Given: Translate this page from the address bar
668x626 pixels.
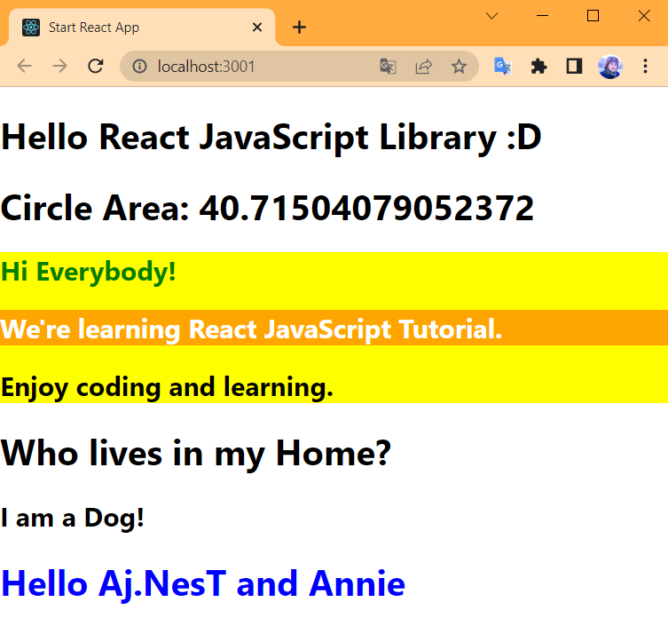Looking at the screenshot, I should coord(388,67).
